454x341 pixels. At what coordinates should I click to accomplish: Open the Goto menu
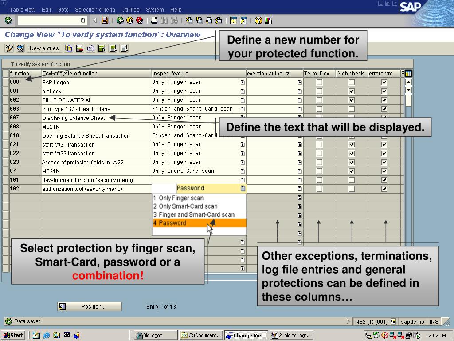63,10
